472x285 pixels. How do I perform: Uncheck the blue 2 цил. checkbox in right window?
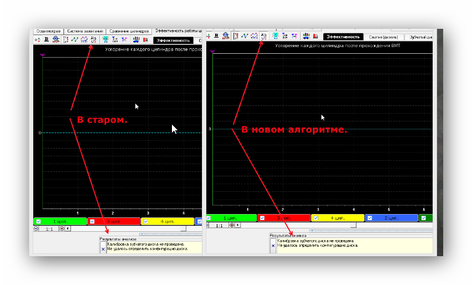[x=369, y=218]
